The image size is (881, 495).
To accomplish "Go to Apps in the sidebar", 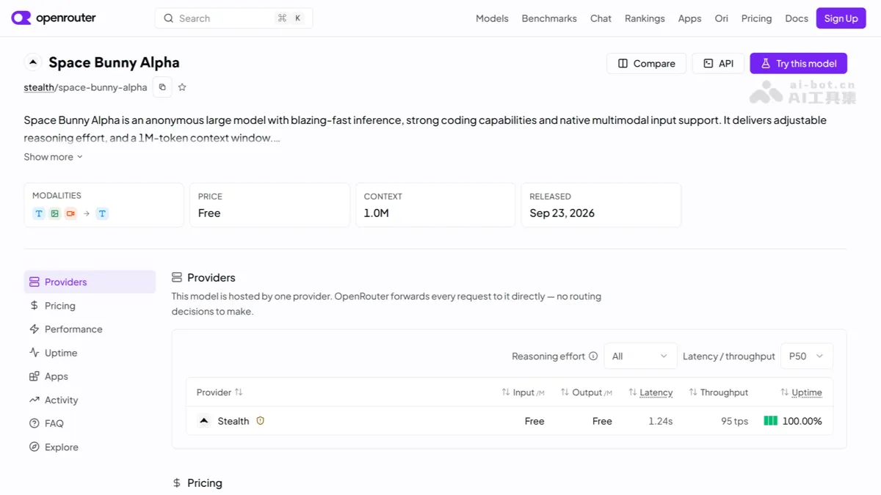I will pyautogui.click(x=90, y=376).
